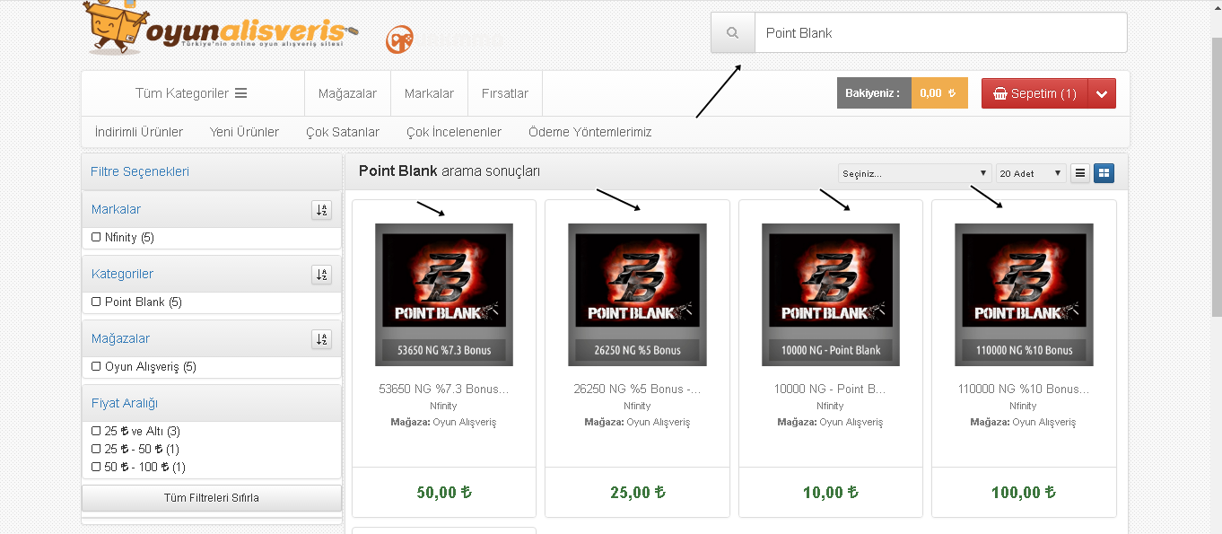Open the 20 Adet page-size dropdown
This screenshot has height=534, width=1222.
click(x=1031, y=173)
